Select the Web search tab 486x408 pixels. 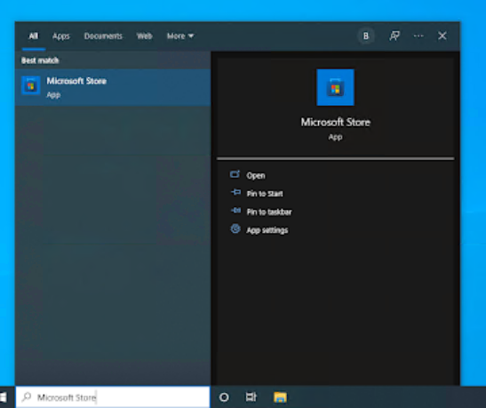145,36
